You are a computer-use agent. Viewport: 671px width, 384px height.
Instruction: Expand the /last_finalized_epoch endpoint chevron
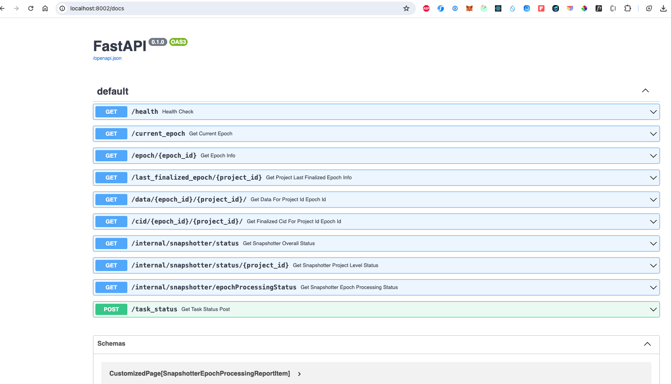pyautogui.click(x=653, y=178)
